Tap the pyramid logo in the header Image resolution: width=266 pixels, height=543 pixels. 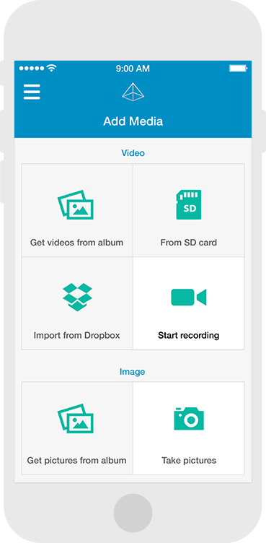click(x=133, y=92)
